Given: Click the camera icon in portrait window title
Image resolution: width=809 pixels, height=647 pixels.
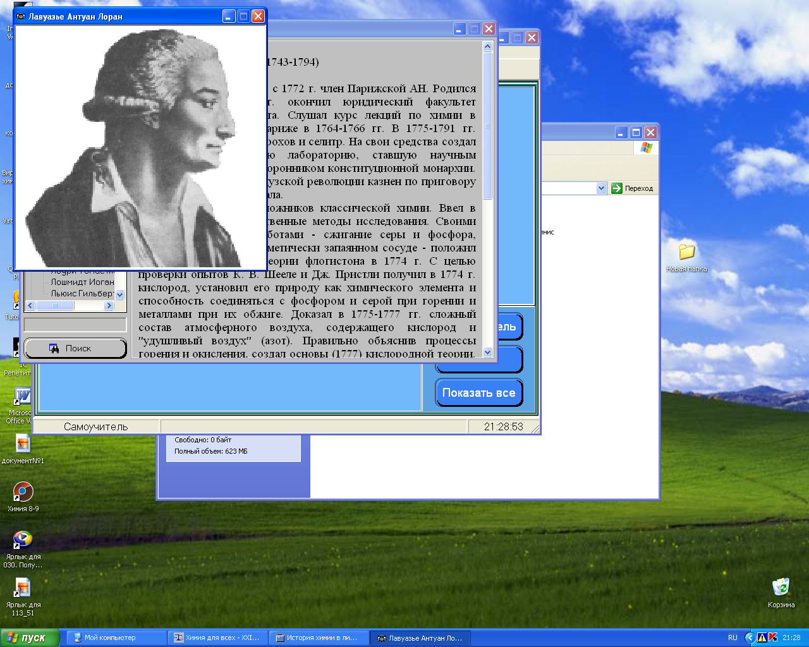Looking at the screenshot, I should (x=21, y=16).
